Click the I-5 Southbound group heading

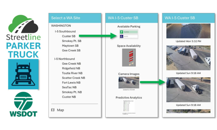coord(65,31)
